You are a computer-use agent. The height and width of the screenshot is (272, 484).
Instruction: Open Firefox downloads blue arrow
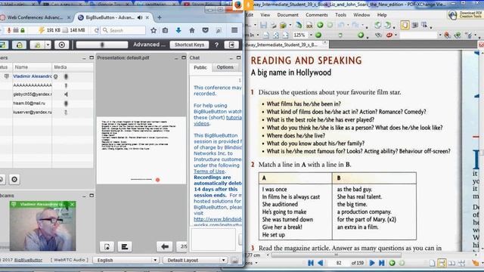tap(178, 30)
